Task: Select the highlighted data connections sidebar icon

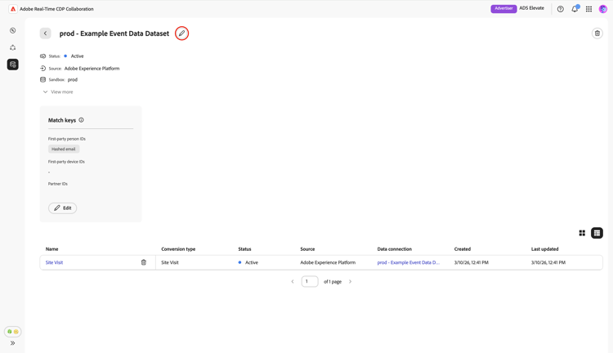Action: pyautogui.click(x=13, y=65)
